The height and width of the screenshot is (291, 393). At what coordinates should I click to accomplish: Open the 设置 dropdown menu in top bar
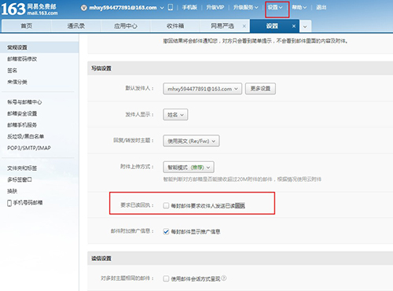click(275, 7)
